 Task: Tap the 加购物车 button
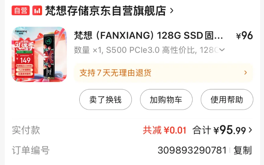[166, 99]
